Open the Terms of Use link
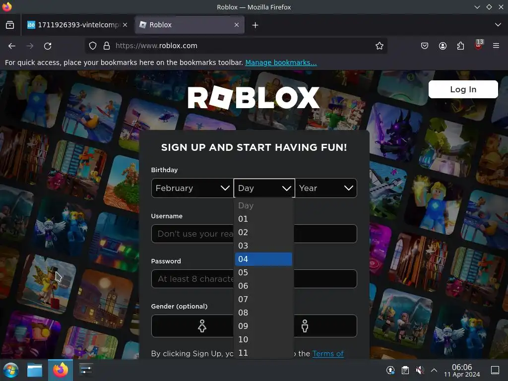 [x=328, y=353]
